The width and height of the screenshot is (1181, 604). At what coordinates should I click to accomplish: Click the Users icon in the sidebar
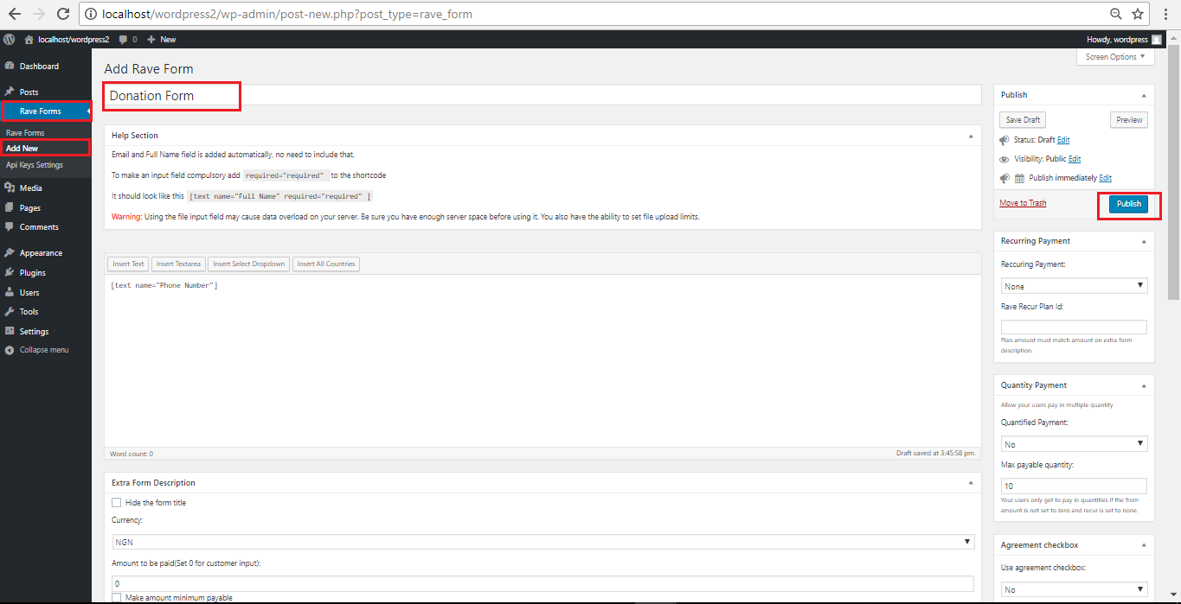click(10, 292)
